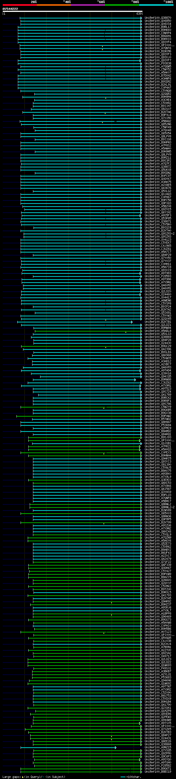The image size is (176, 779).
Task: Select the UniRef100_B8BI19 label
Action: 158,772
